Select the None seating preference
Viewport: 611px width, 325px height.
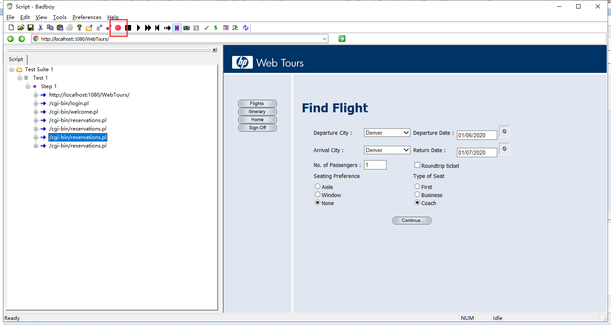point(317,203)
